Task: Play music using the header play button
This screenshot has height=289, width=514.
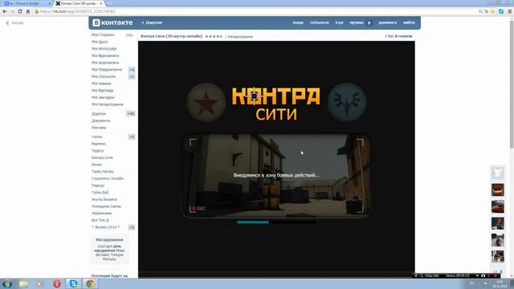Action: coord(369,23)
